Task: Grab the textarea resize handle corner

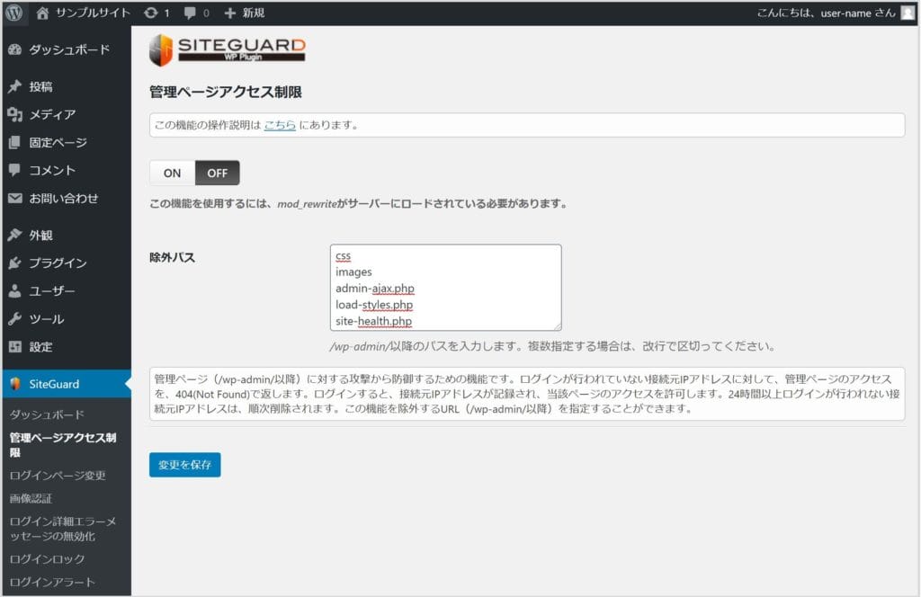Action: click(x=557, y=325)
